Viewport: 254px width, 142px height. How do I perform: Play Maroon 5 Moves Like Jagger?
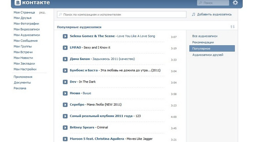point(65,139)
